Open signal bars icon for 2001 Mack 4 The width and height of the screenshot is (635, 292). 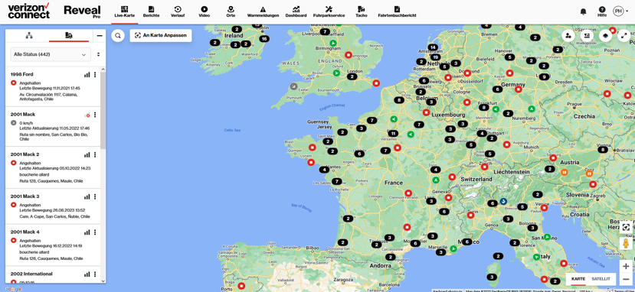87,232
